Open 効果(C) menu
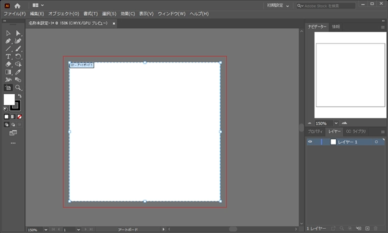 click(128, 14)
